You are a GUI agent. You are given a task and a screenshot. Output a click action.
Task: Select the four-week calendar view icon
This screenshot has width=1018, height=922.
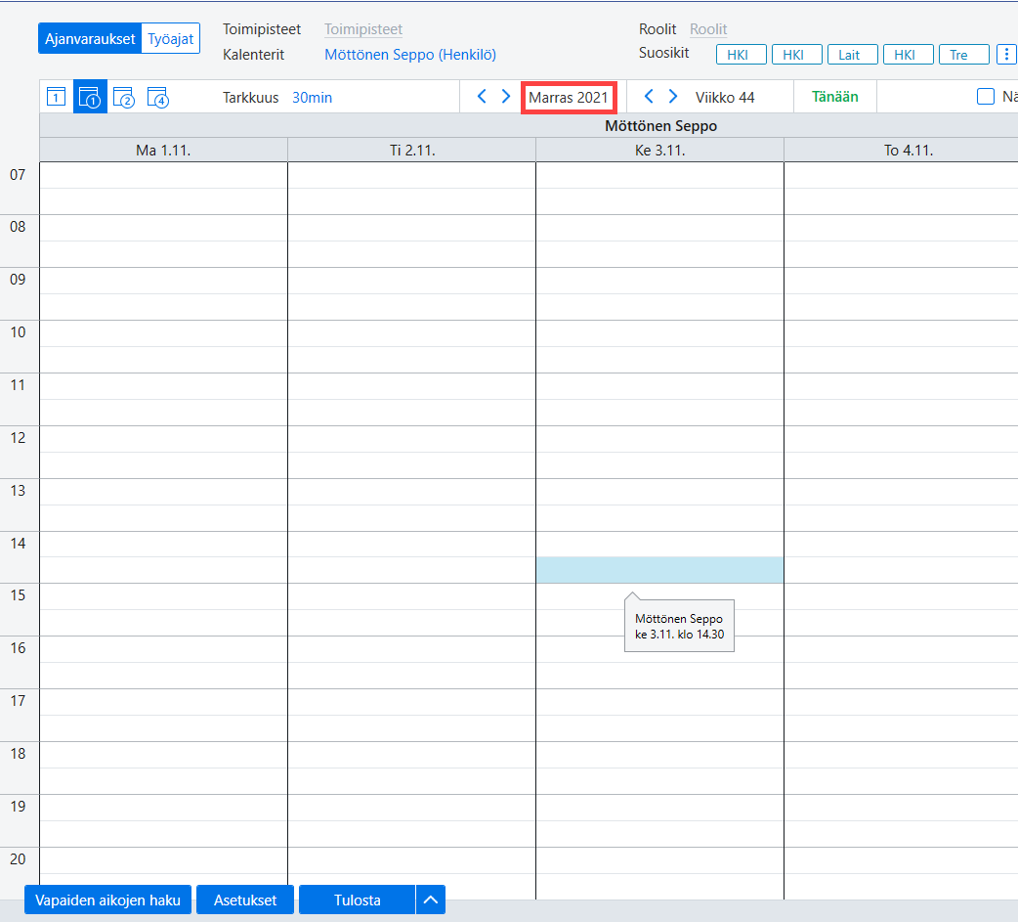tap(157, 97)
